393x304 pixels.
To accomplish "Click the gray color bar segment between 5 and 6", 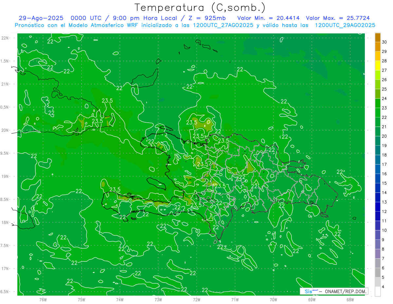I will point(378,273).
